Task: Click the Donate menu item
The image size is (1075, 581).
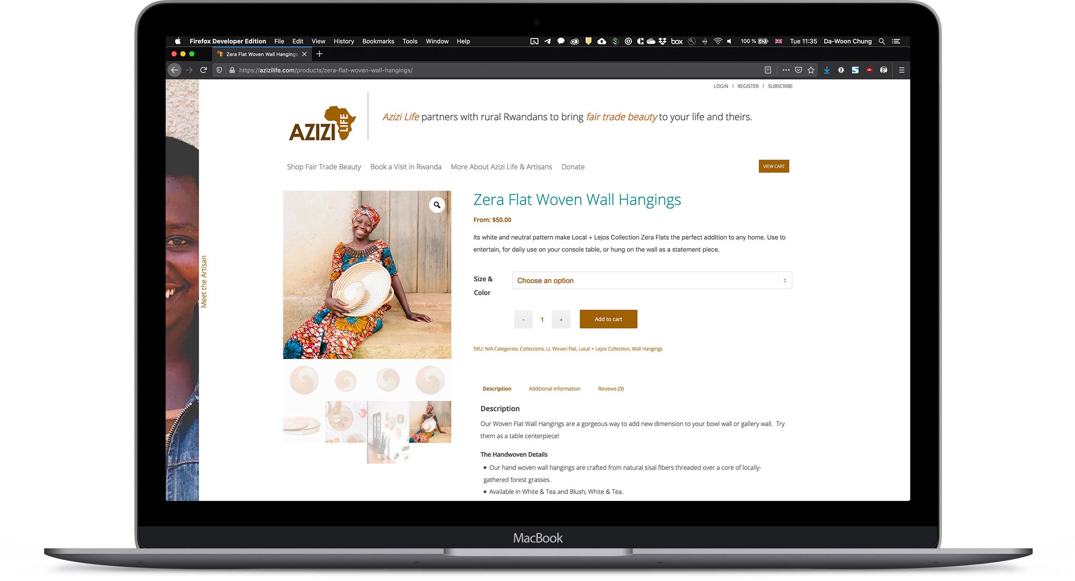Action: (x=572, y=166)
